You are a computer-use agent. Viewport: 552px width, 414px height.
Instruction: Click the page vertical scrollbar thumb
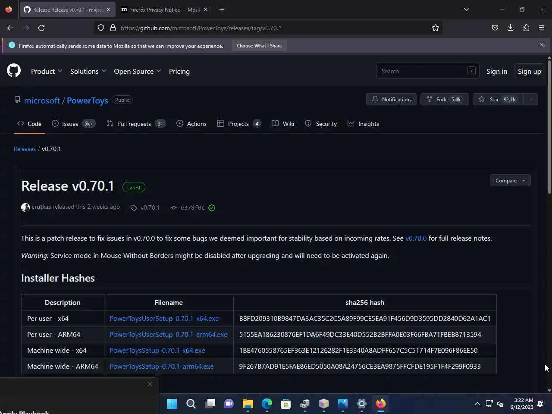pos(549,127)
